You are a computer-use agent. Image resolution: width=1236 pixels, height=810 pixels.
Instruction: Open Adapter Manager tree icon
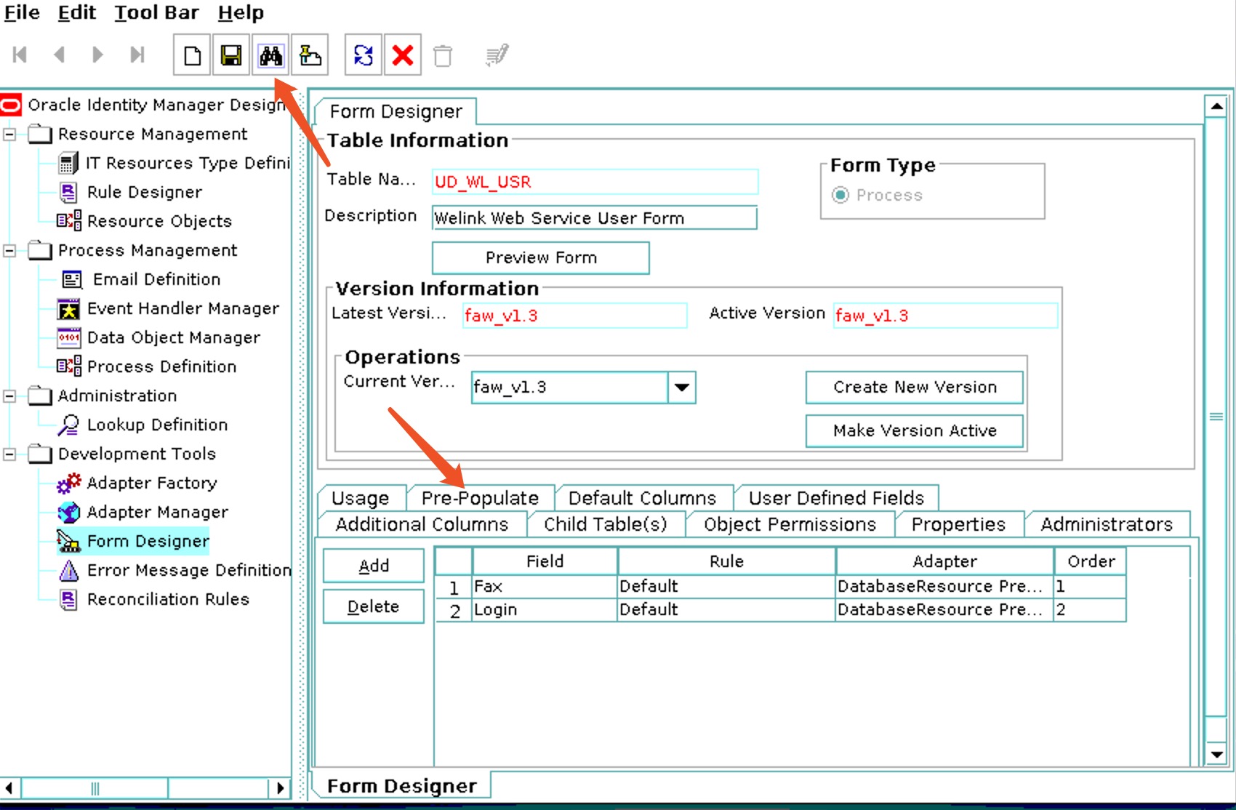click(69, 513)
